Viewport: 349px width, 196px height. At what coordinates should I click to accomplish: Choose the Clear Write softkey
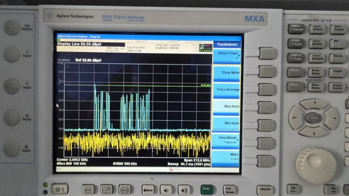point(227,73)
